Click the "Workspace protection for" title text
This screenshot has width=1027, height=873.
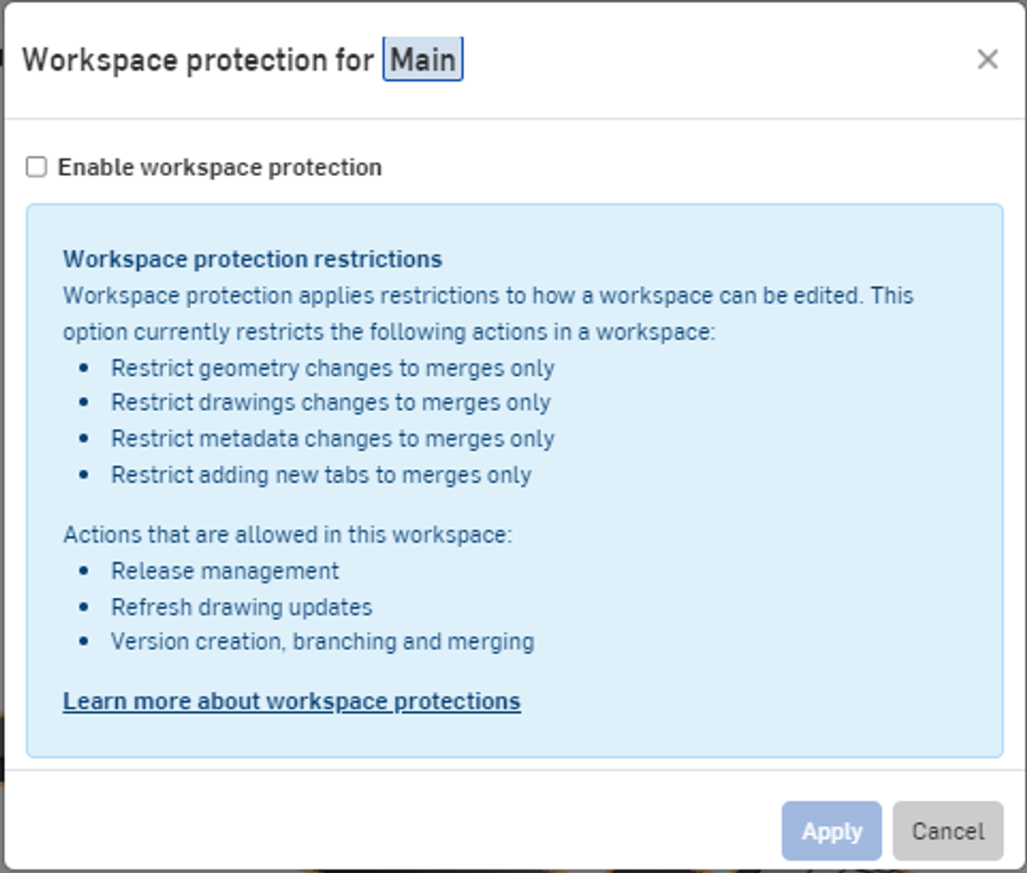coord(199,60)
